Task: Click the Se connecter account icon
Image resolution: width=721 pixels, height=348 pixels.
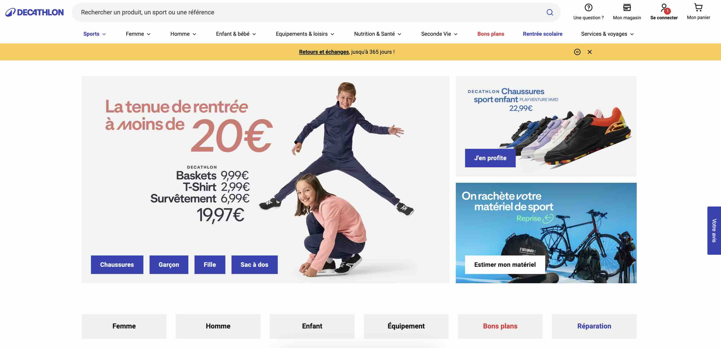Action: [664, 8]
